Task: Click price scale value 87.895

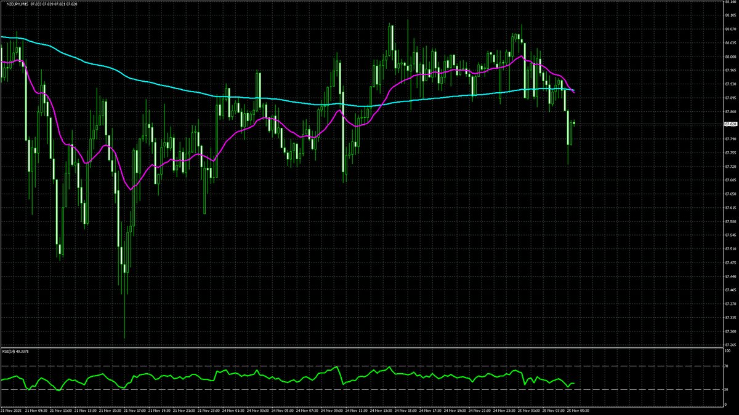Action: [x=730, y=98]
